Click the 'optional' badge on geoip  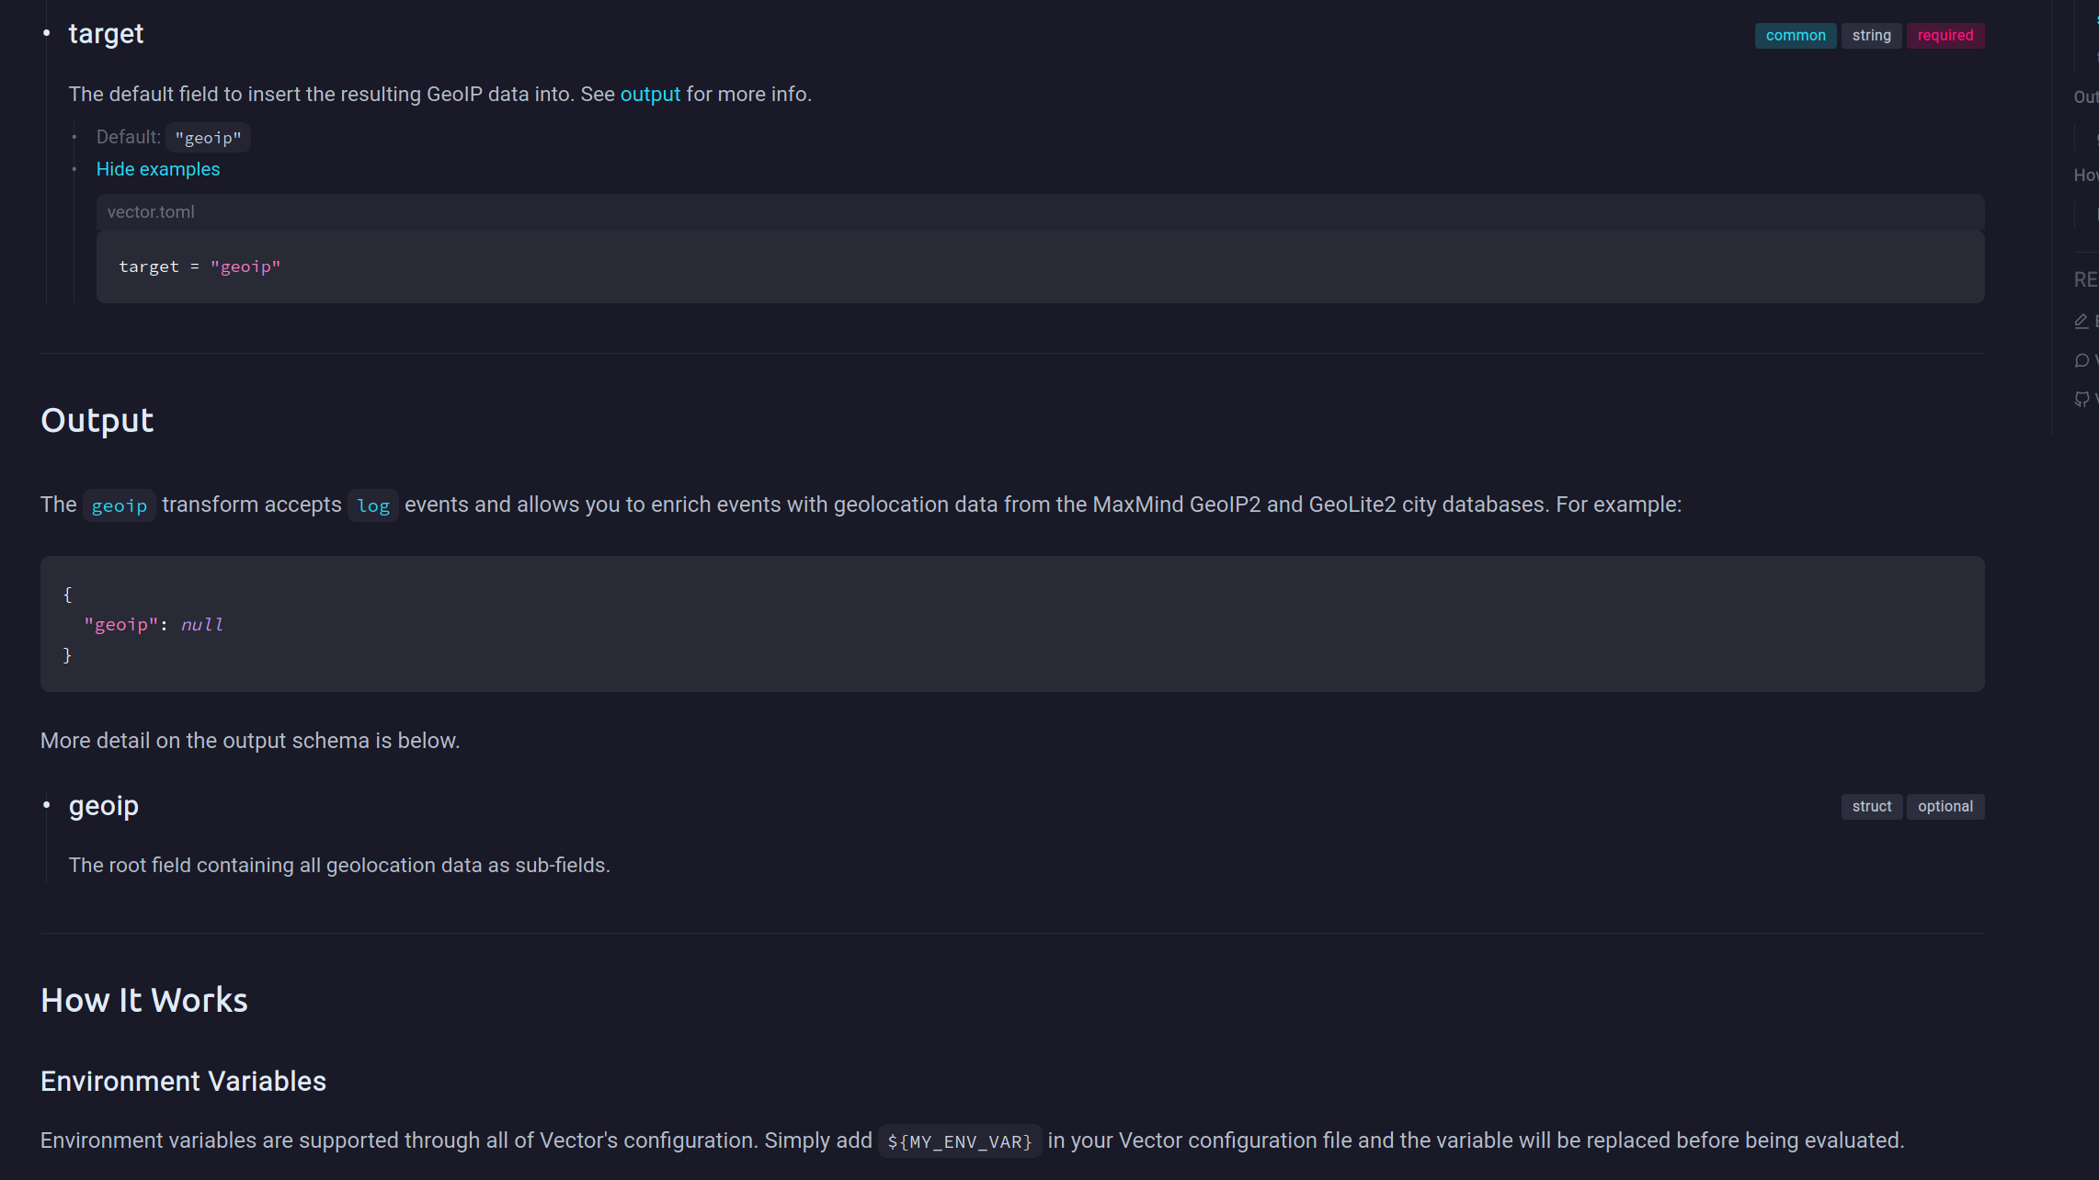click(x=1945, y=807)
